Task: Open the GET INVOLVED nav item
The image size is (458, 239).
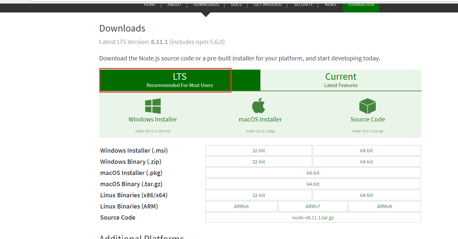Action: pyautogui.click(x=268, y=4)
